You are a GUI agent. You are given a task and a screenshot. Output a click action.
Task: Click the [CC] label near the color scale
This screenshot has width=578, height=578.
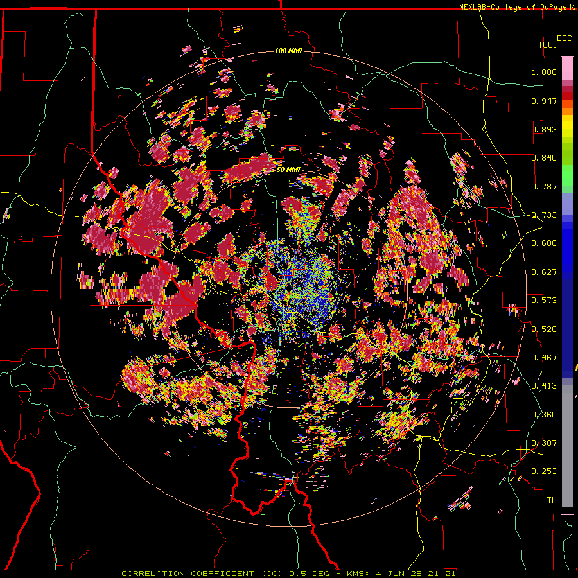(x=548, y=44)
